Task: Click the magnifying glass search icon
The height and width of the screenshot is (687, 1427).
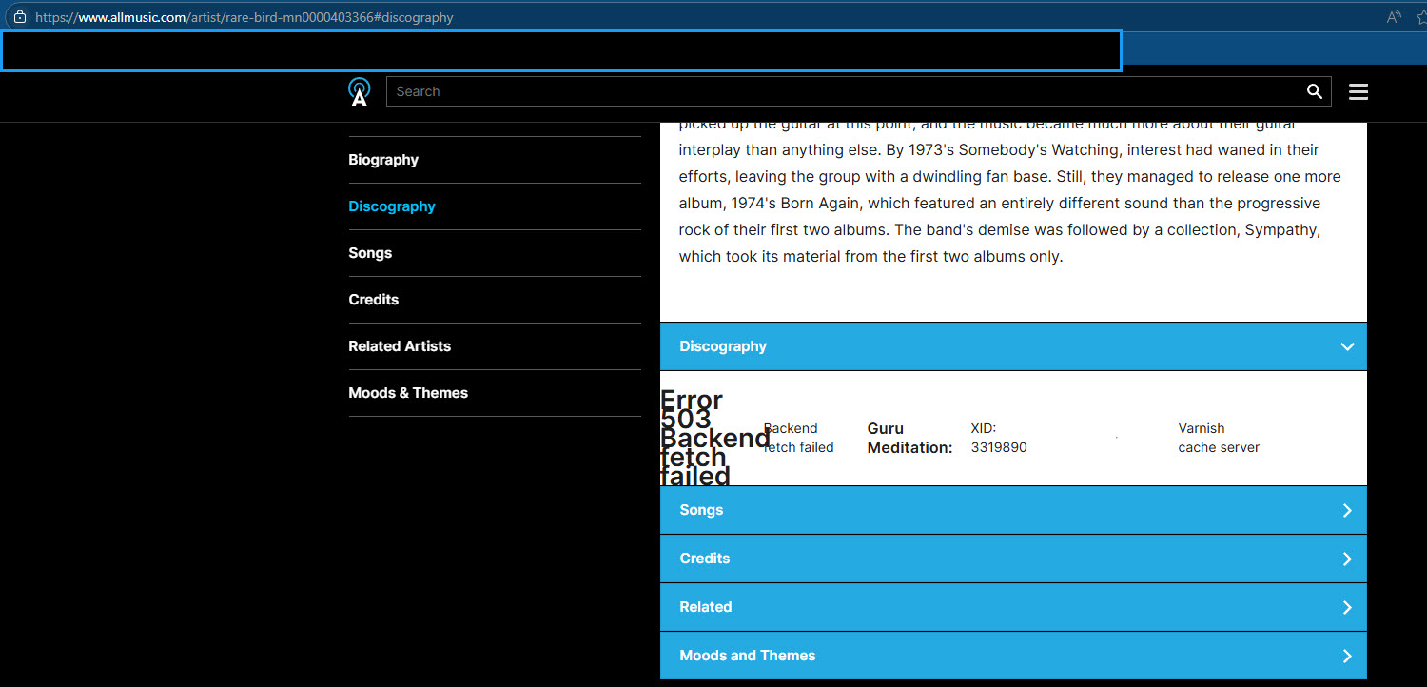Action: (1314, 91)
